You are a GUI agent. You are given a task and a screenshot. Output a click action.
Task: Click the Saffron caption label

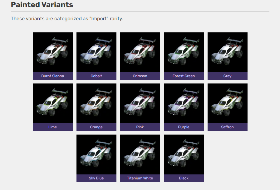pyautogui.click(x=227, y=127)
